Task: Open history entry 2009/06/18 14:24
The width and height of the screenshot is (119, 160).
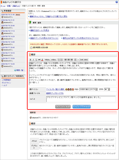Action: pyautogui.click(x=8, y=36)
